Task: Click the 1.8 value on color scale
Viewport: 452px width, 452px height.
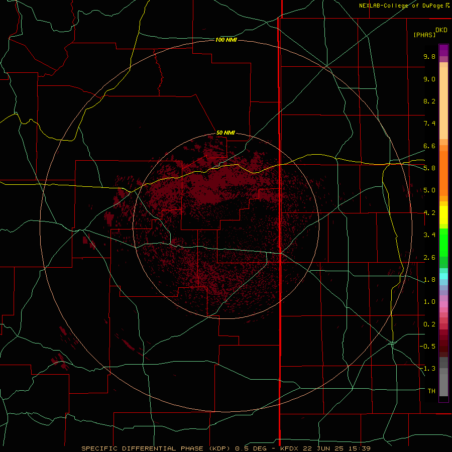Action: click(x=429, y=280)
